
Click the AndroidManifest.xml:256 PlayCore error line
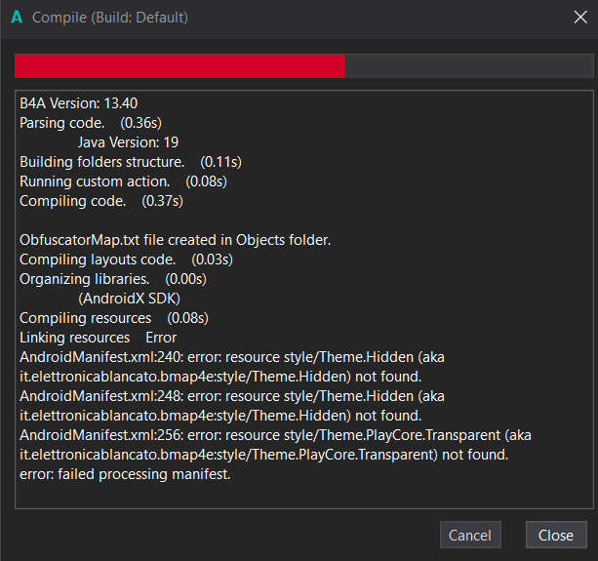click(275, 435)
